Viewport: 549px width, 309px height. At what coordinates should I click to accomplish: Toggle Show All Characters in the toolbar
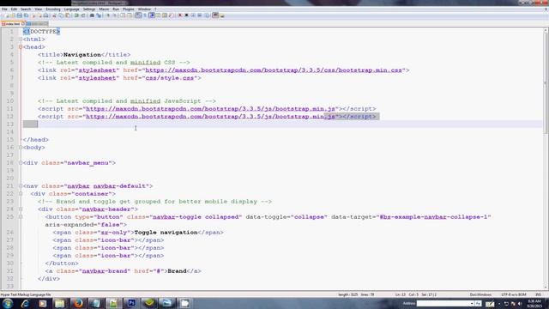(x=145, y=15)
